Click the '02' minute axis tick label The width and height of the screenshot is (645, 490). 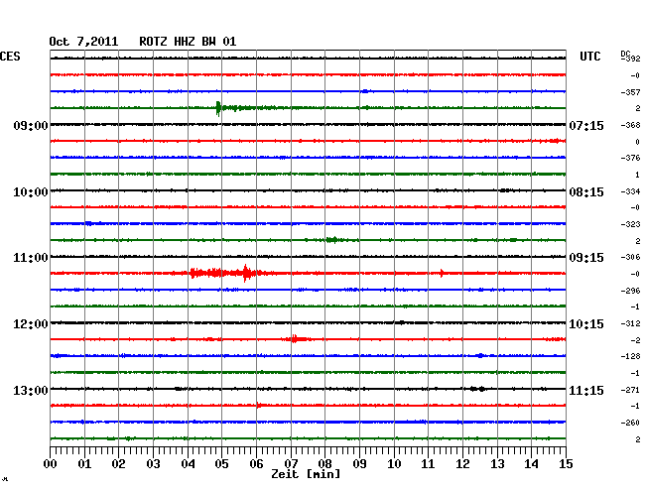[x=118, y=463]
